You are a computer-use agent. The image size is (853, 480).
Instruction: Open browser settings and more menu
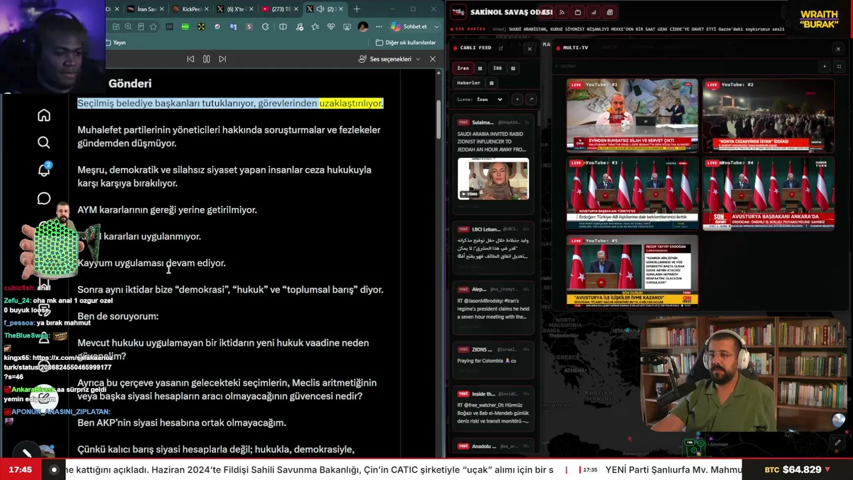point(379,27)
